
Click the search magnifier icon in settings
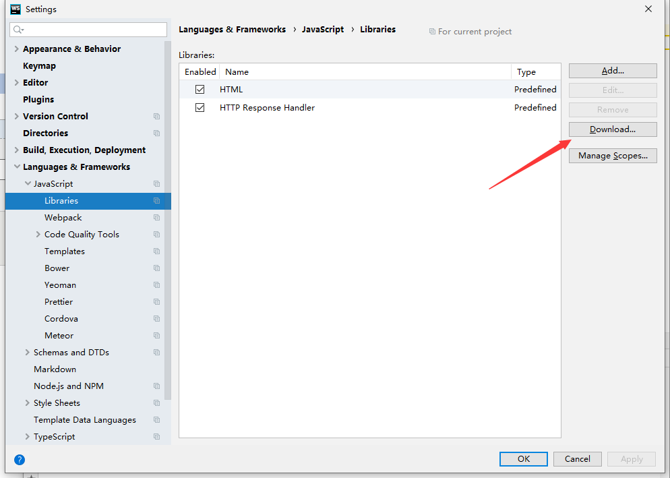click(x=18, y=30)
